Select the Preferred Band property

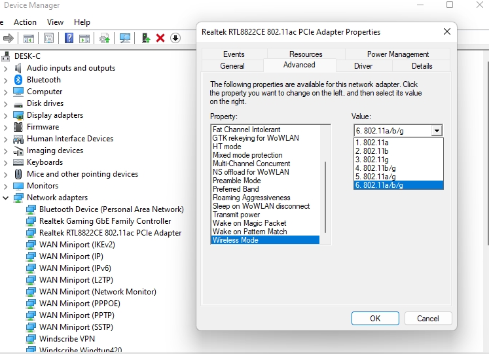pyautogui.click(x=266, y=189)
